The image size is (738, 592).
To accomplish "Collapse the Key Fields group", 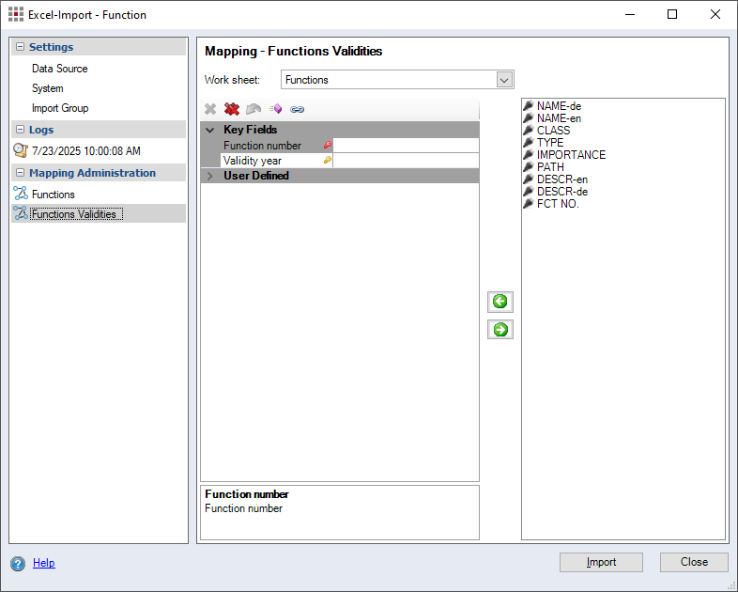I will pyautogui.click(x=210, y=131).
